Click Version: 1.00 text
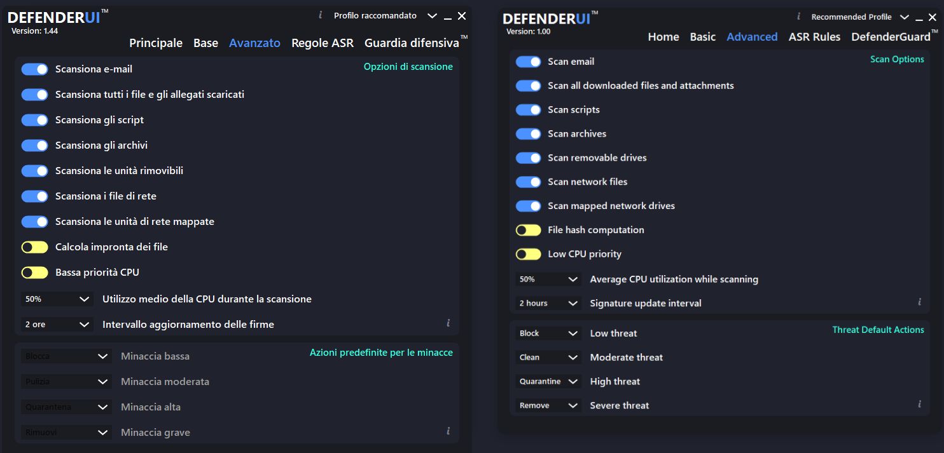This screenshot has width=944, height=453. pyautogui.click(x=528, y=31)
